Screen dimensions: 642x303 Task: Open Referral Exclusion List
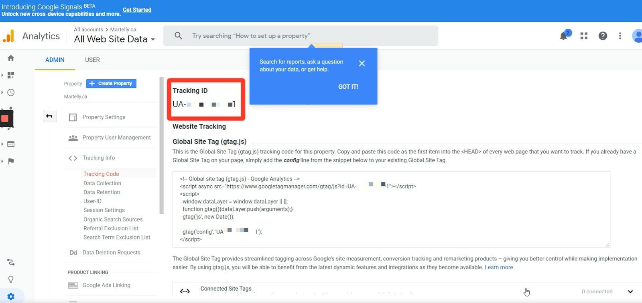click(111, 228)
